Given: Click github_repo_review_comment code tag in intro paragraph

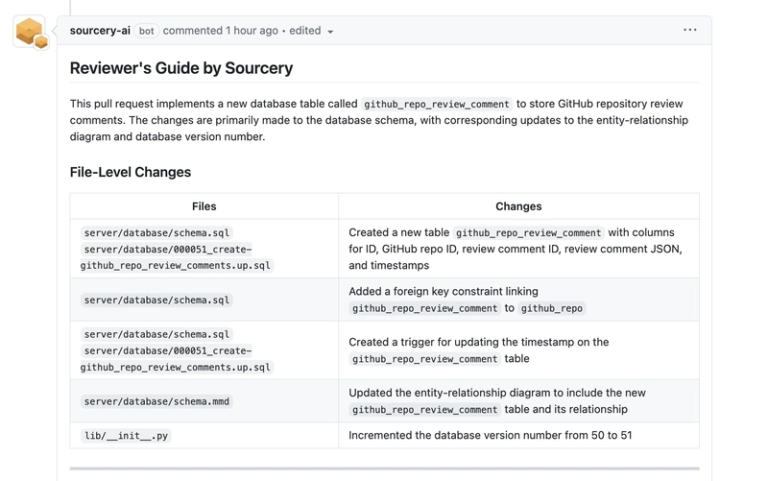Looking at the screenshot, I should click(437, 104).
